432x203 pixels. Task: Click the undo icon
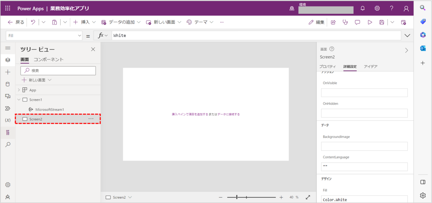tap(33, 22)
